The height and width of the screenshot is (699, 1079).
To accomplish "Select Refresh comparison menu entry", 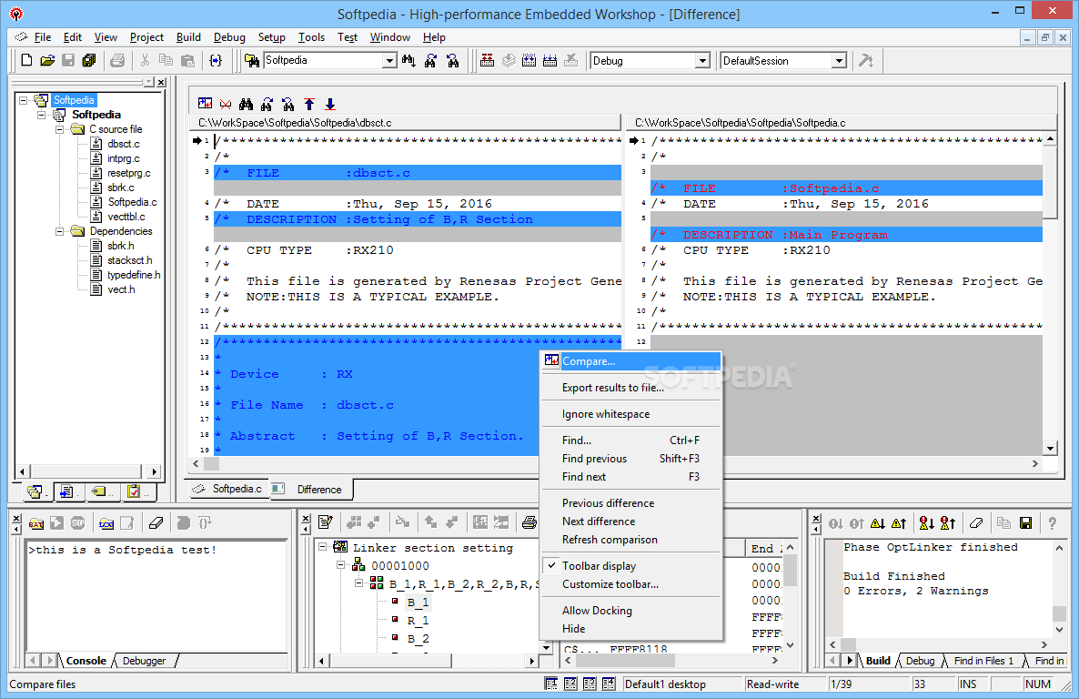I will click(631, 539).
